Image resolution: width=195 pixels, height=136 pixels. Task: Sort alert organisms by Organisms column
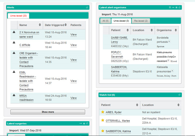[x=176, y=30]
